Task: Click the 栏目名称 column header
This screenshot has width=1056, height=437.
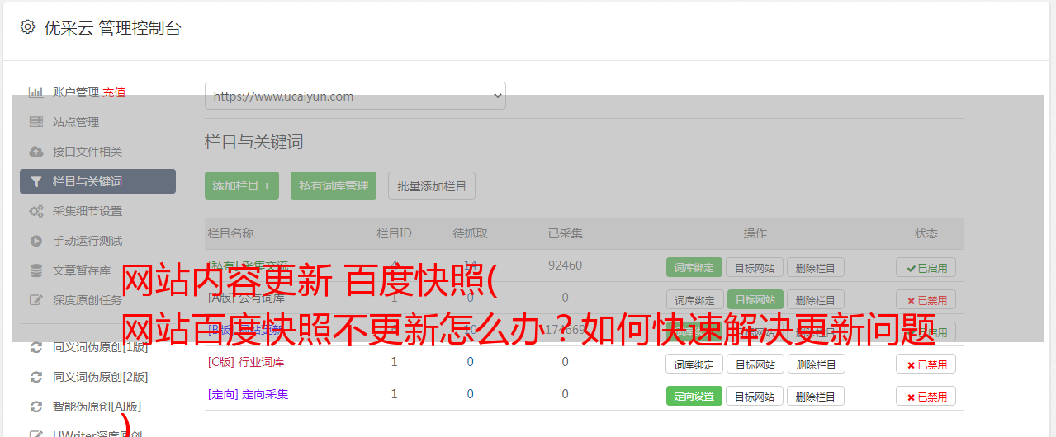Action: [231, 233]
